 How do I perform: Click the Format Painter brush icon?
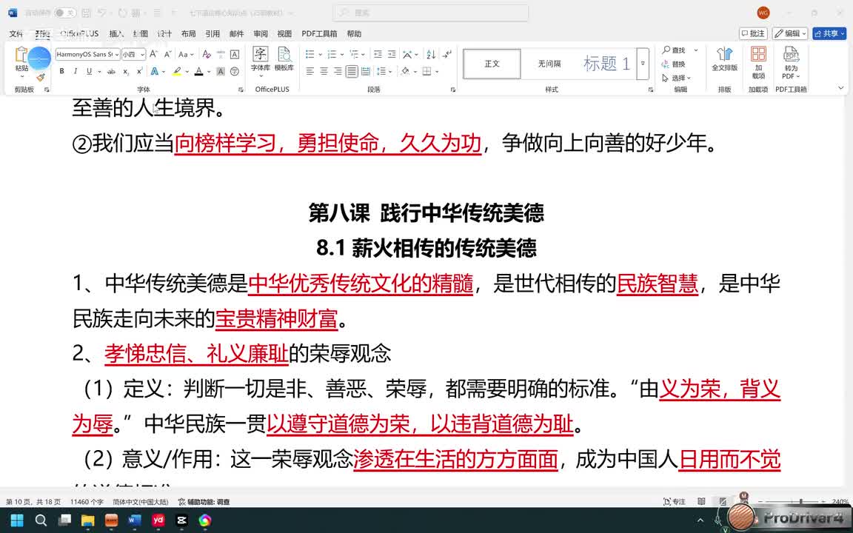point(41,78)
